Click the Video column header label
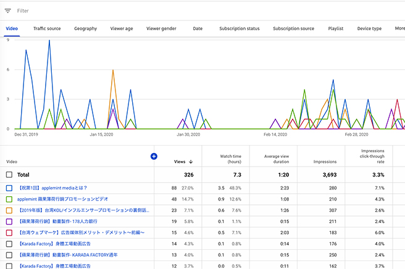The height and width of the screenshot is (269, 405). pyautogui.click(x=12, y=162)
